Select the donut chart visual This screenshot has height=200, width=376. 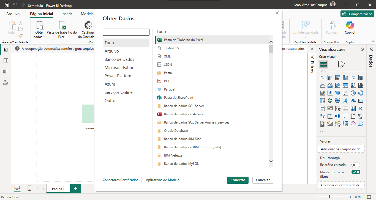[x=361, y=93]
